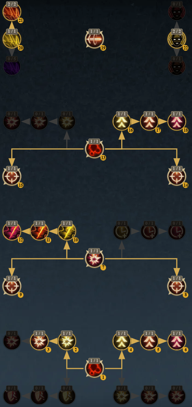Image resolution: width=192 pixels, height=407 pixels.
Task: Click the yellow feather node numbered 20
Action: [12, 39]
